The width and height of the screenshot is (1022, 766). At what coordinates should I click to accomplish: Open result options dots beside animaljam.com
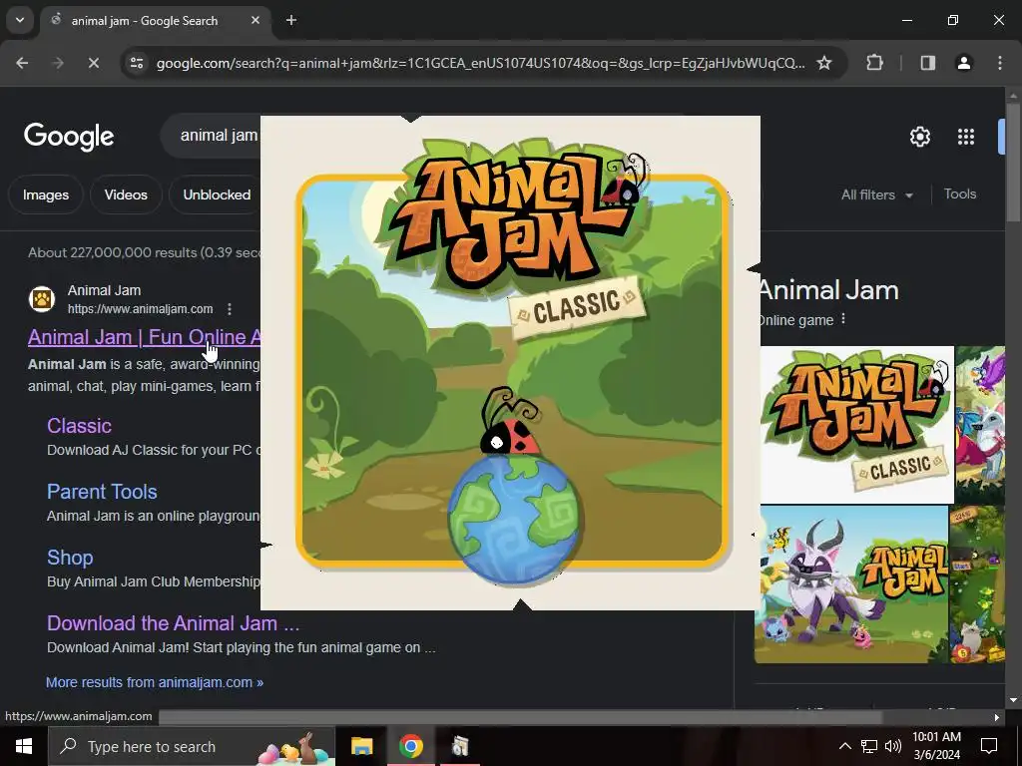(x=229, y=309)
